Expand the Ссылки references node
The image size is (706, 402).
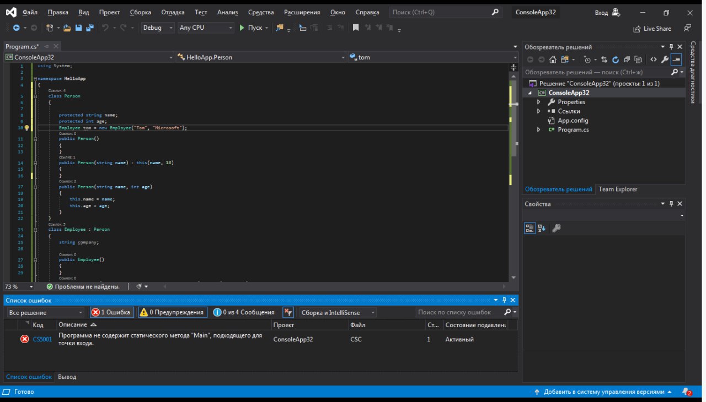click(x=538, y=111)
